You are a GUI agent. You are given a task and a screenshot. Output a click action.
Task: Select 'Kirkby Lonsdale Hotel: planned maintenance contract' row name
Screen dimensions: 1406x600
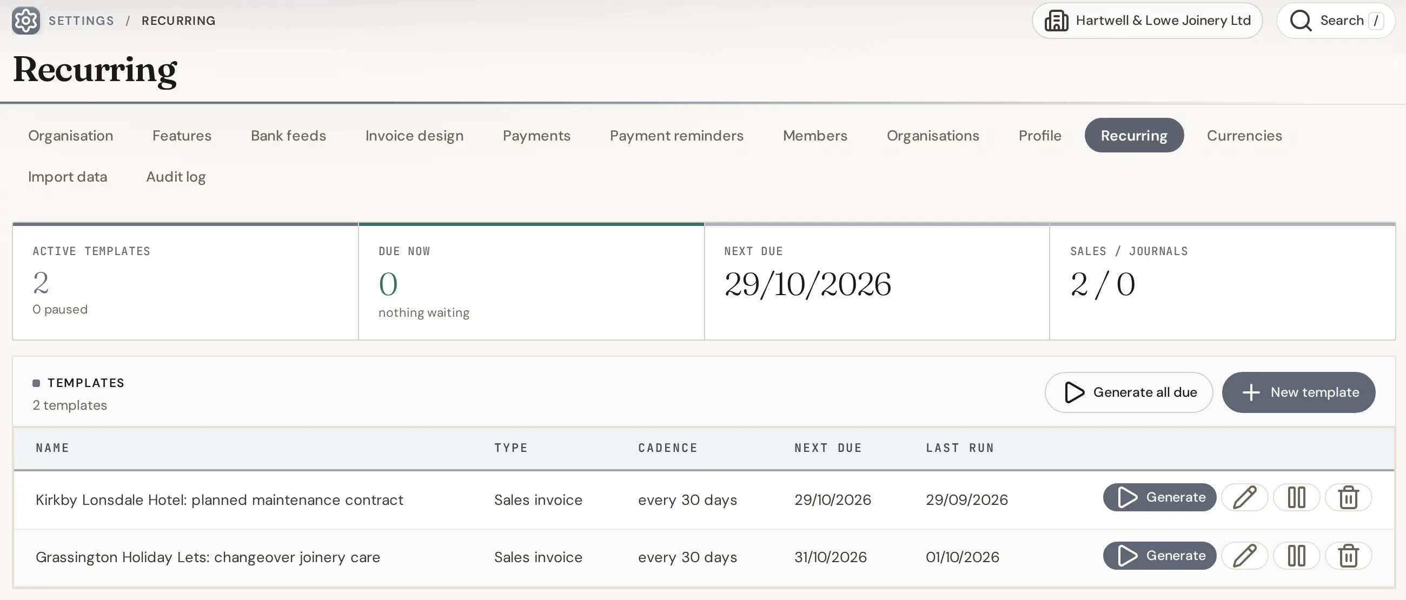coord(220,499)
